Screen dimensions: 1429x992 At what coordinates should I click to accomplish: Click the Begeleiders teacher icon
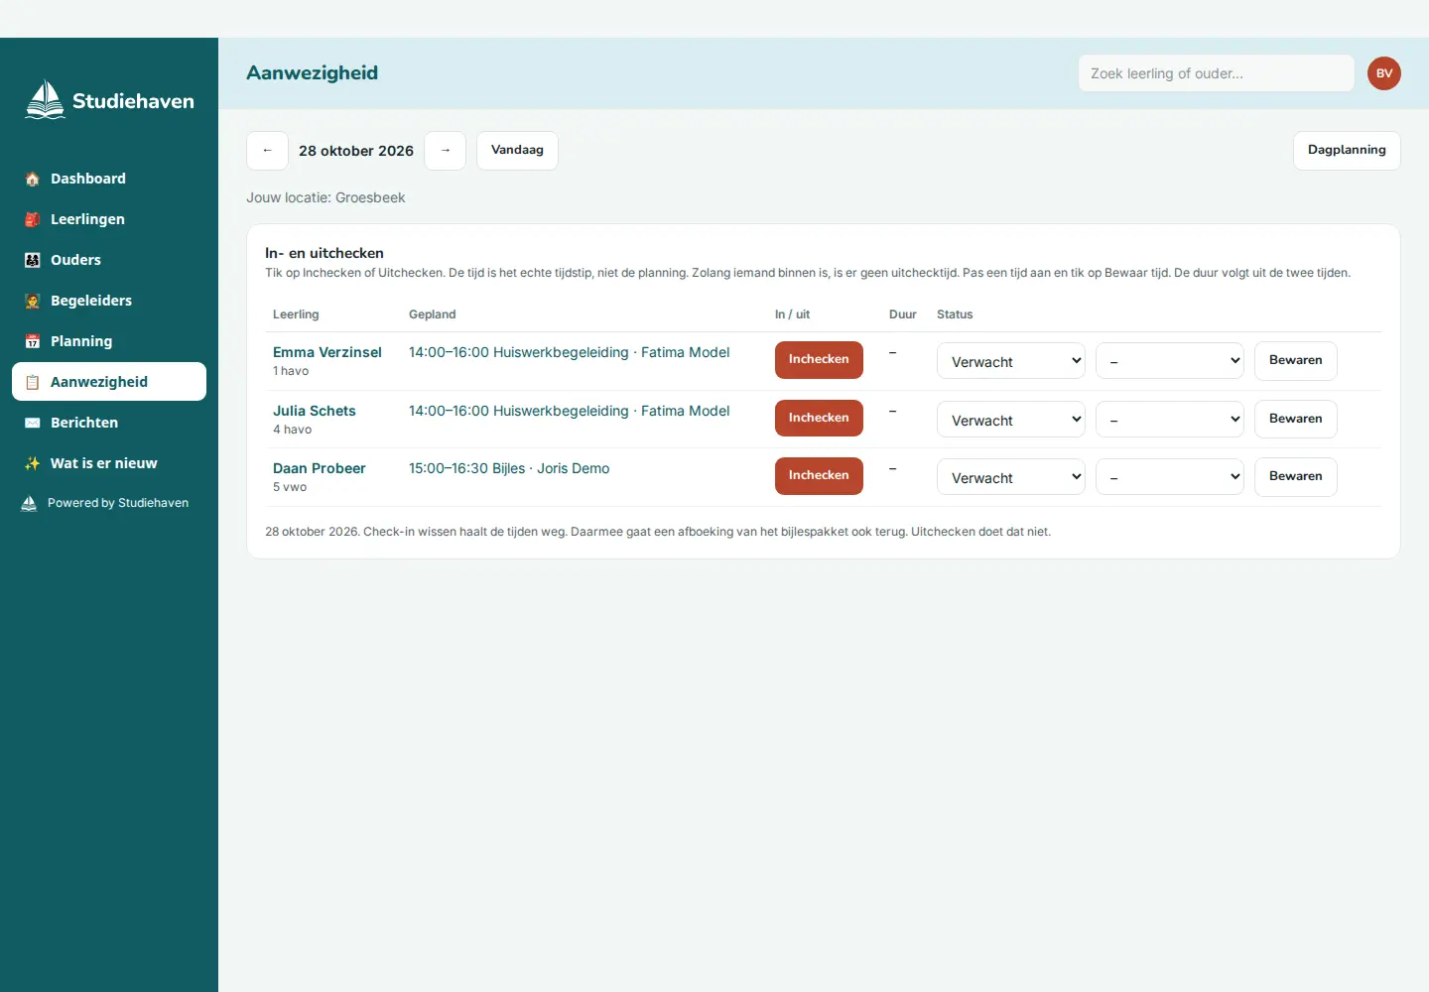(x=32, y=301)
